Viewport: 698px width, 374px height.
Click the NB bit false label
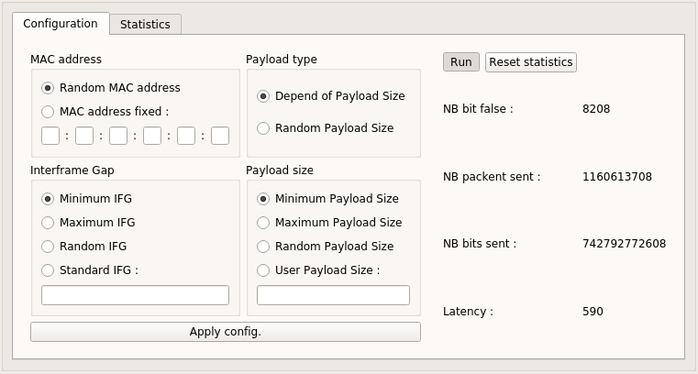point(478,109)
